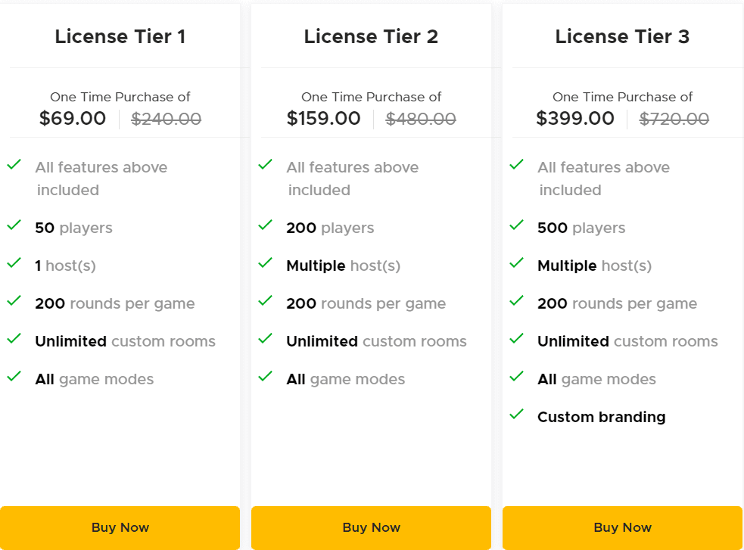
Task: Click the License Tier 3 title
Action: pyautogui.click(x=622, y=36)
